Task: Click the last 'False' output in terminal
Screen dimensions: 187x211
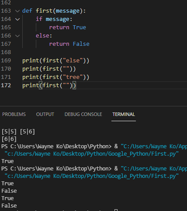Action: point(9,206)
